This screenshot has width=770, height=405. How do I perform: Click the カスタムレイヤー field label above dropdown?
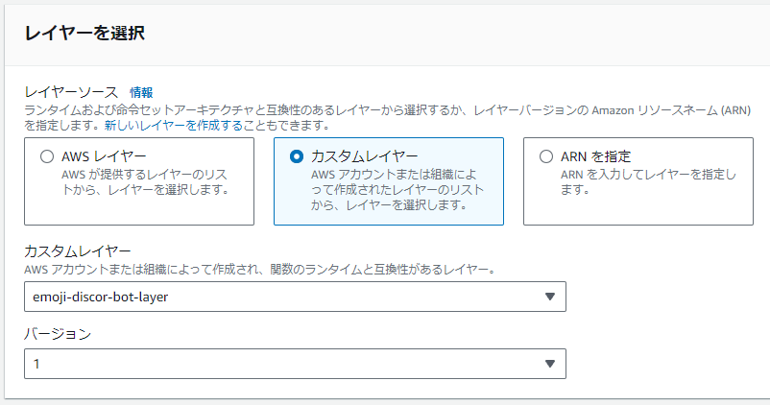coord(78,251)
